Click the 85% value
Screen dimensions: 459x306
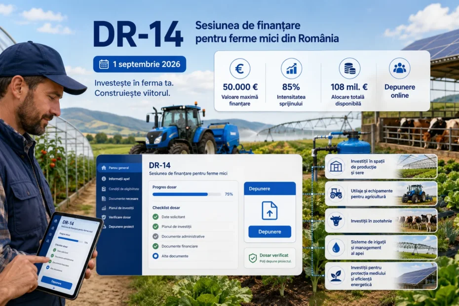click(x=291, y=87)
